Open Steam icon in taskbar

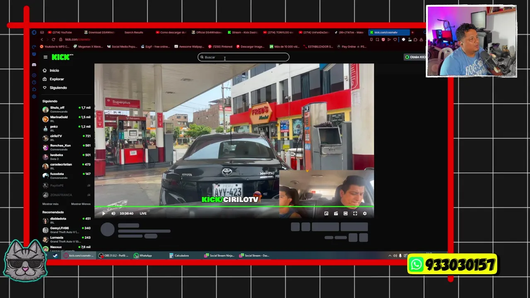(x=55, y=256)
